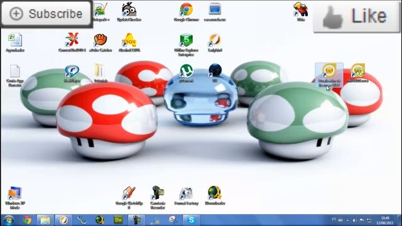
Task: Open Chrome from the taskbar
Action: (27, 220)
